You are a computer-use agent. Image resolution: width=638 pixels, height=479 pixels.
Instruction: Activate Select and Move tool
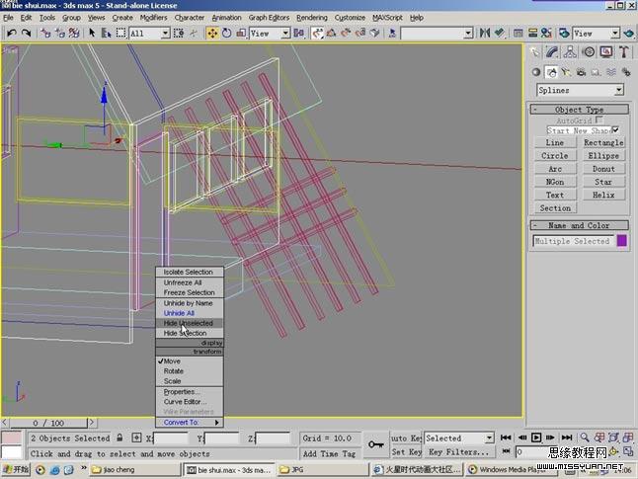tap(212, 33)
